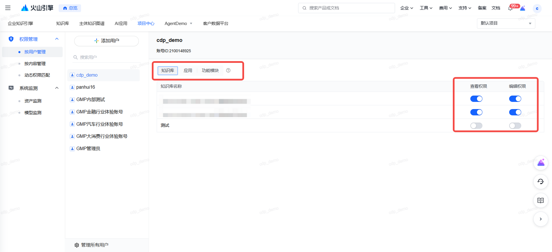Open the 工具 top menu dropdown

426,8
